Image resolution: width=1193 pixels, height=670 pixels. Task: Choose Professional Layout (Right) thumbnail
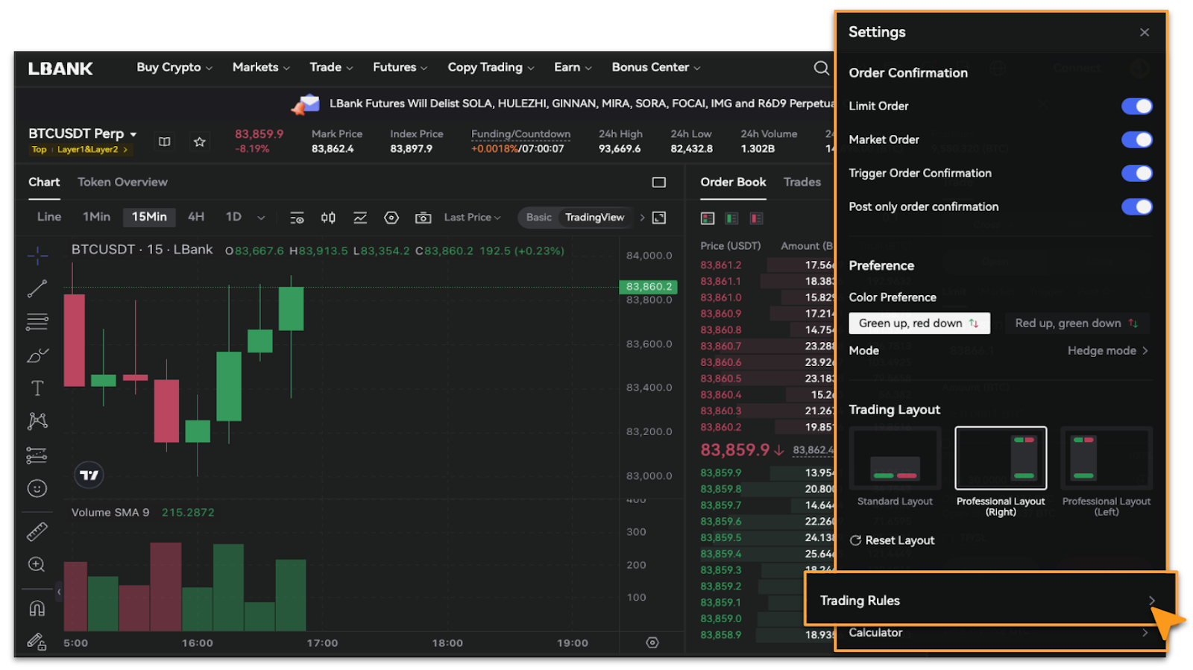[x=1001, y=458]
